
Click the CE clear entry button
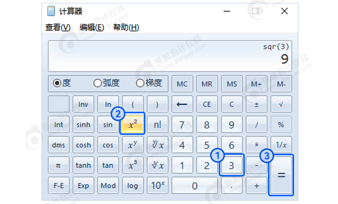coord(207,104)
